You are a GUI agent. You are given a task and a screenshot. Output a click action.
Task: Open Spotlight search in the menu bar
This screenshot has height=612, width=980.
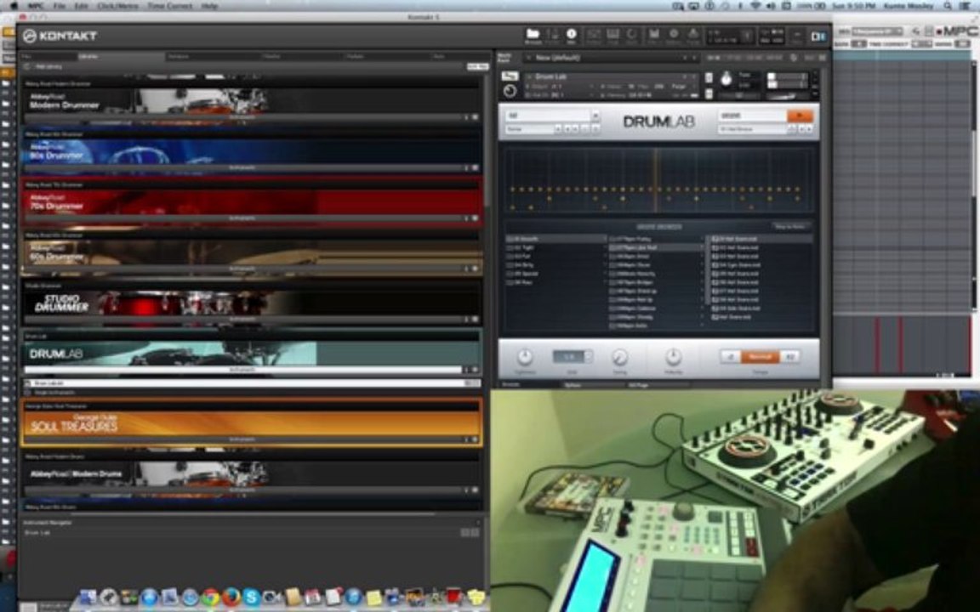948,6
